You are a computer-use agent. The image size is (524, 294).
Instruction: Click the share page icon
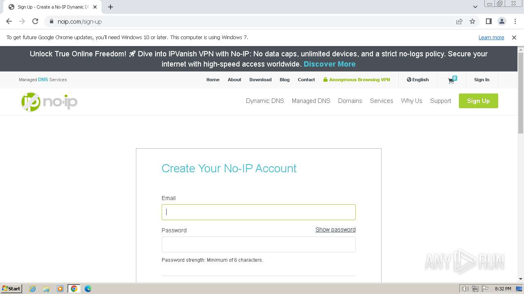coord(459,21)
